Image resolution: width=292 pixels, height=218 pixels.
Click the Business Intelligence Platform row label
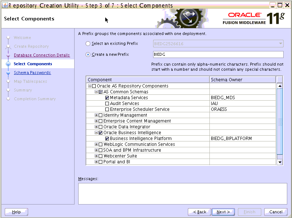141,139
